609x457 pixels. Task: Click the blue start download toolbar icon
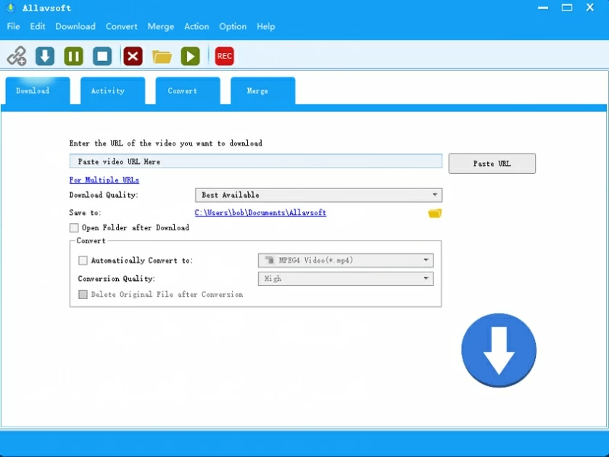45,56
